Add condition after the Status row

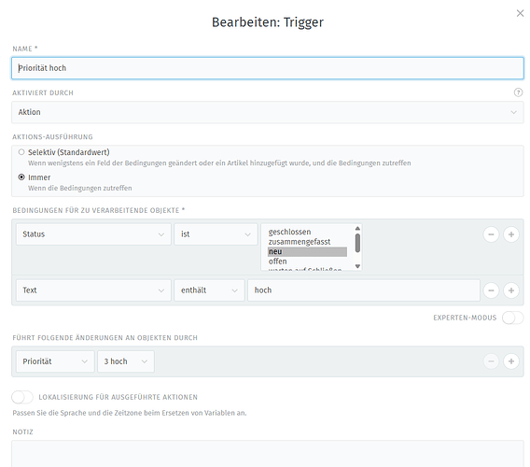(x=511, y=234)
